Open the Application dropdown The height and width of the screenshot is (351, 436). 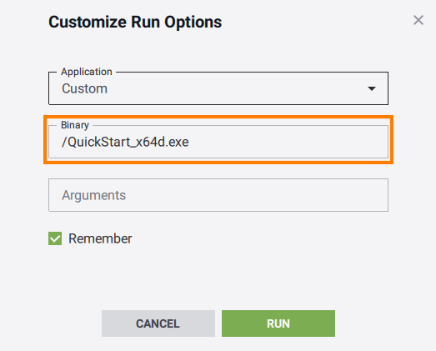tap(218, 88)
